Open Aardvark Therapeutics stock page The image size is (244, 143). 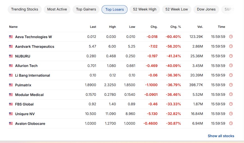coord(35,47)
